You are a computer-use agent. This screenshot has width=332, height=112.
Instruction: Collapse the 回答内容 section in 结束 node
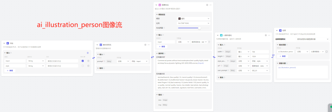[278, 63]
